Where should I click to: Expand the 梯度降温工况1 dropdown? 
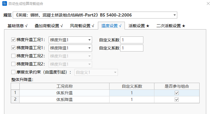pyautogui.click(x=70, y=48)
